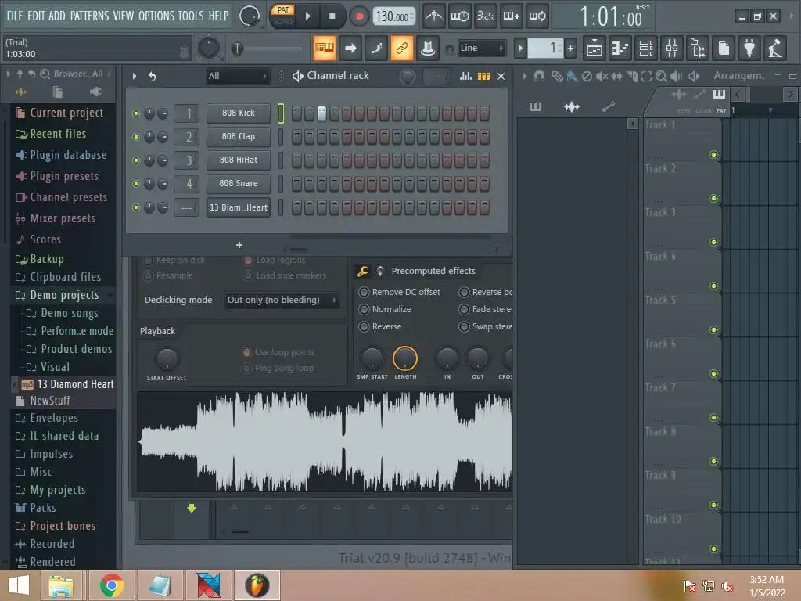Expand the Packs folder in browser
This screenshot has width=801, height=601.
coord(43,507)
